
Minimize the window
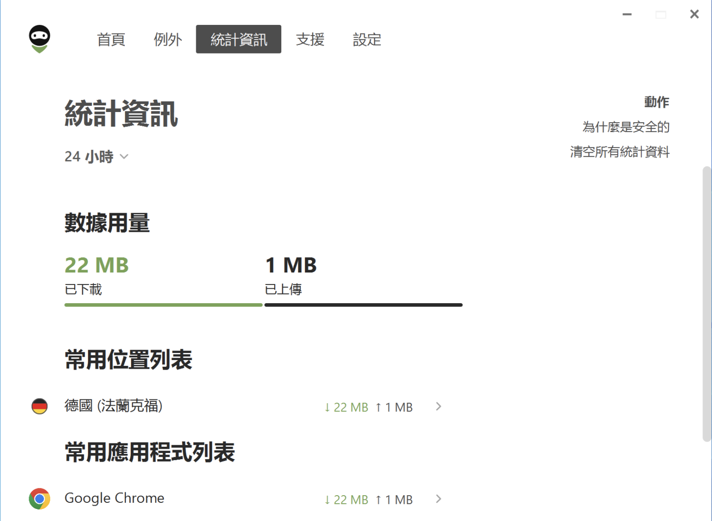(627, 14)
